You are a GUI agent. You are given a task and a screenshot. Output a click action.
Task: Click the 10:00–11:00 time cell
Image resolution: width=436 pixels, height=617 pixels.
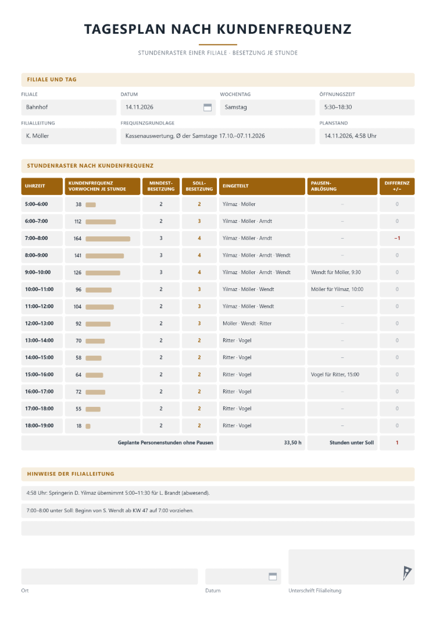[42, 290]
